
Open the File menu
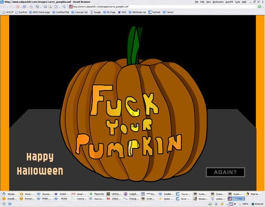coord(196,2)
